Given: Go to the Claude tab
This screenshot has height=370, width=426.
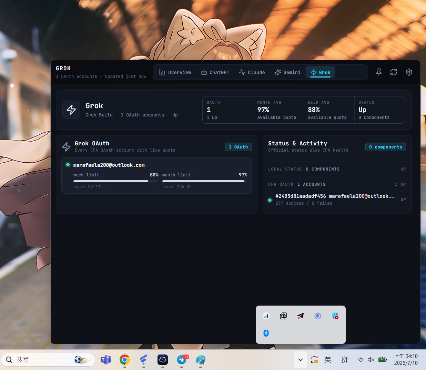Looking at the screenshot, I should point(252,72).
